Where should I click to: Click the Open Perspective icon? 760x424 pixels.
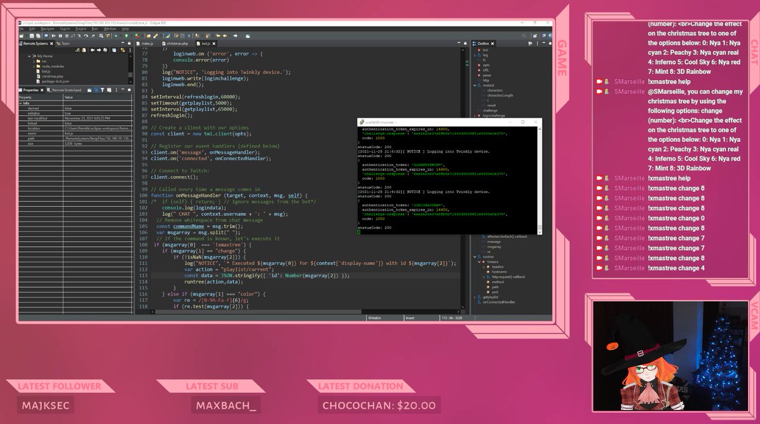tap(535, 35)
